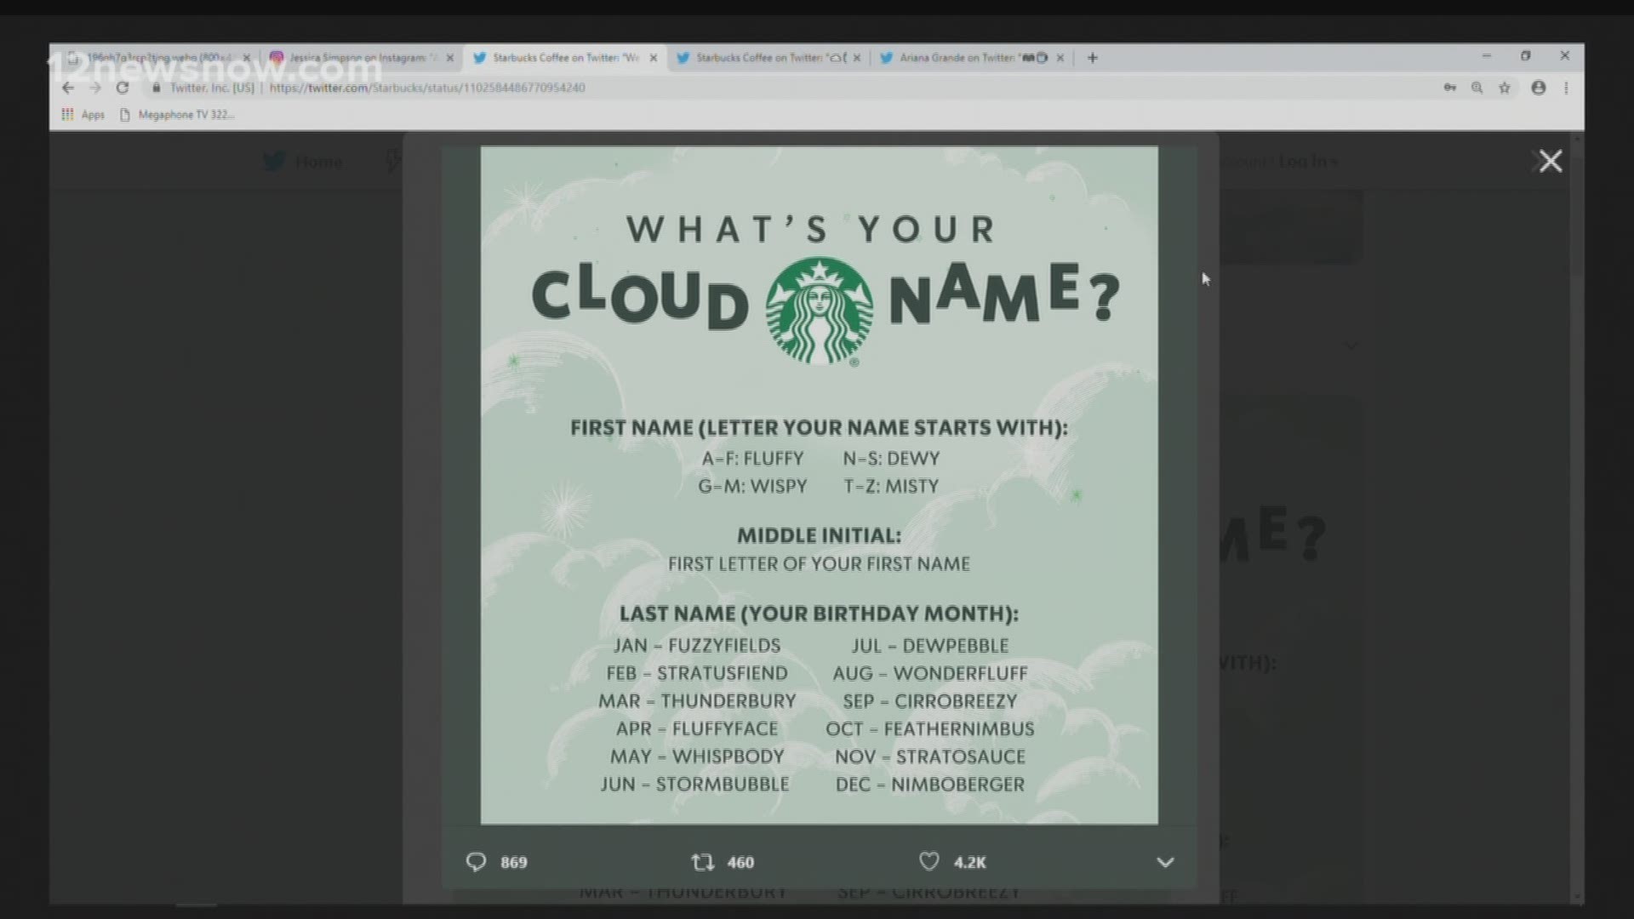Bookmark this page with star icon
This screenshot has width=1634, height=919.
click(1505, 88)
